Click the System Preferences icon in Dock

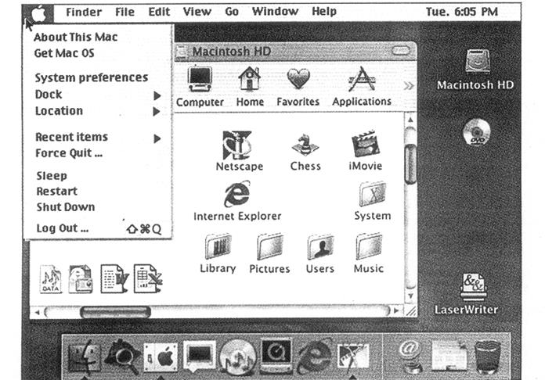[x=161, y=357]
